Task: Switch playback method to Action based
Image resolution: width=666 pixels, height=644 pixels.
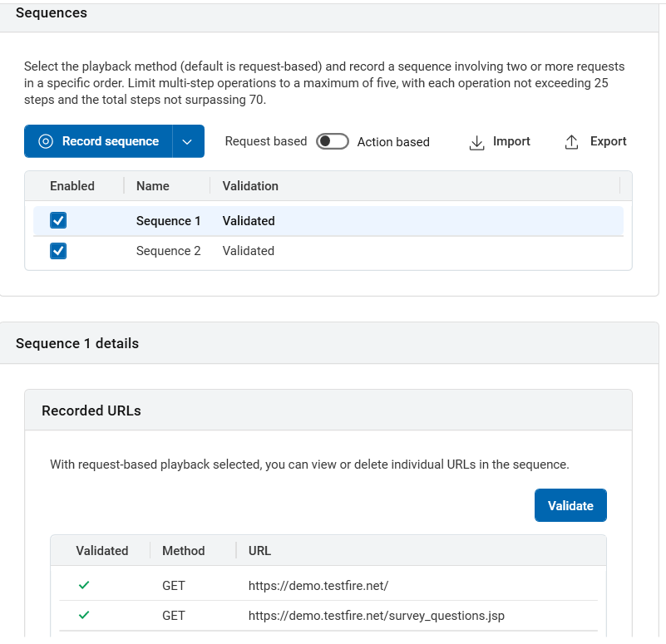Action: (x=333, y=141)
